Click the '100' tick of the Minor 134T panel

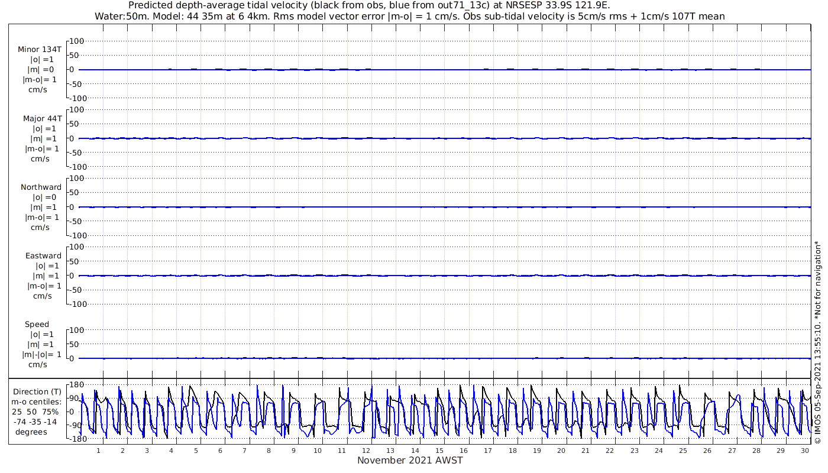click(78, 41)
